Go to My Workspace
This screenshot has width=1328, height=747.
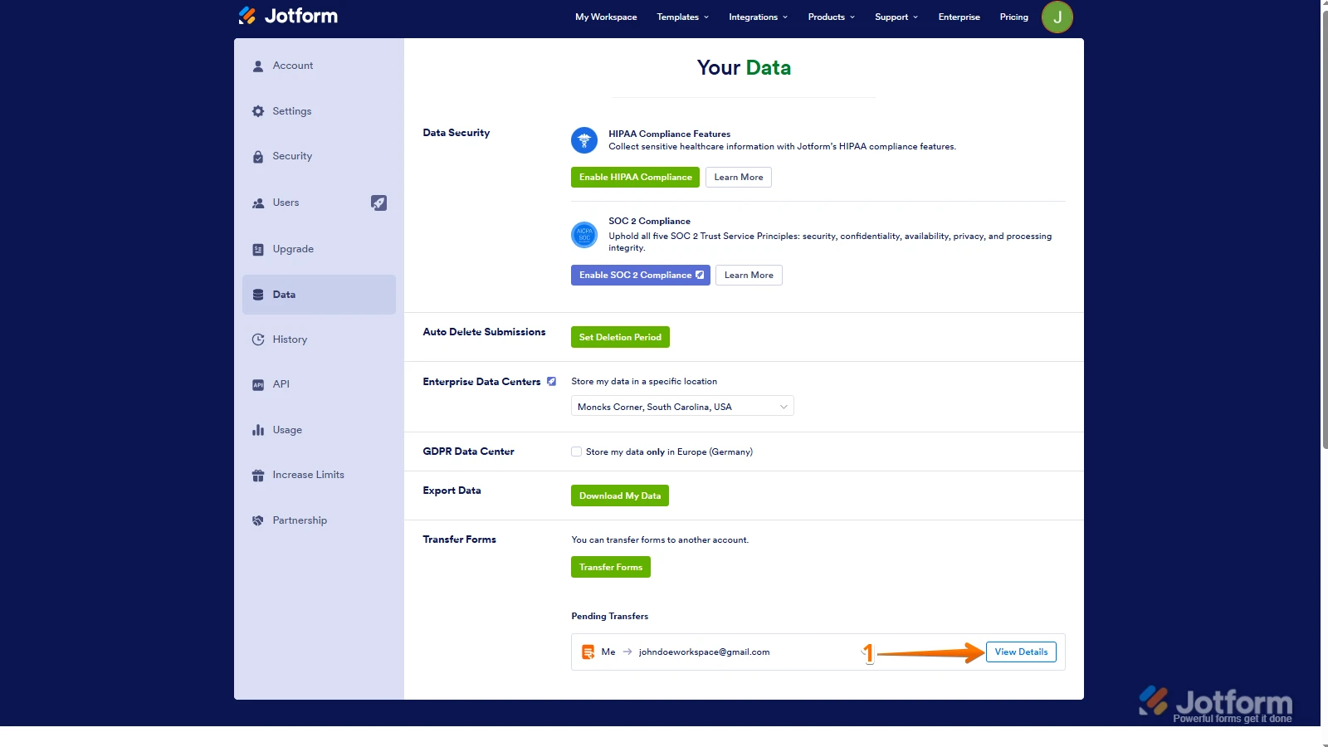(x=606, y=17)
